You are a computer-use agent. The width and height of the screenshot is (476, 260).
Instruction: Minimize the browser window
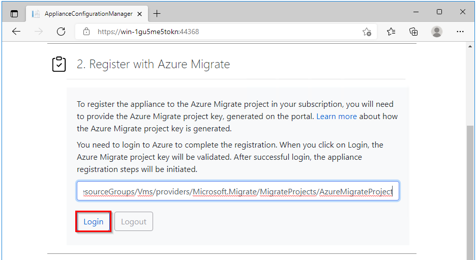click(416, 12)
